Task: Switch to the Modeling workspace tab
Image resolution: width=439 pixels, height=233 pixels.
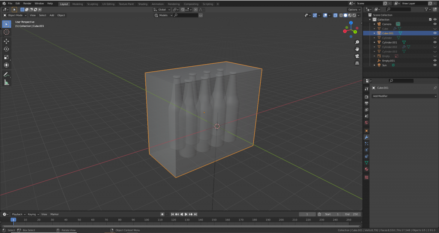Action: point(78,4)
